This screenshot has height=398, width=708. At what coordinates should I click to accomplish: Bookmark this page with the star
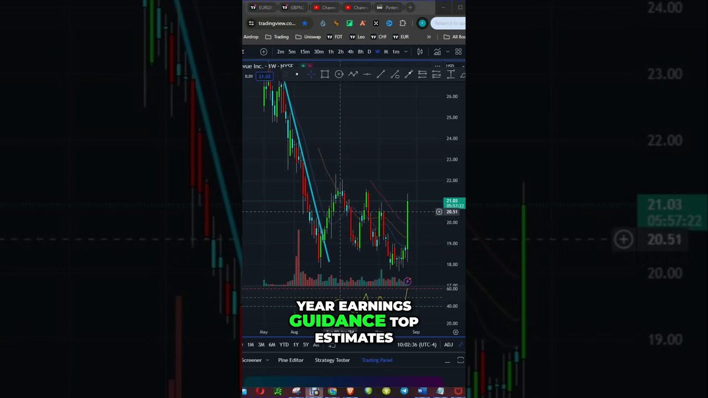(x=304, y=23)
